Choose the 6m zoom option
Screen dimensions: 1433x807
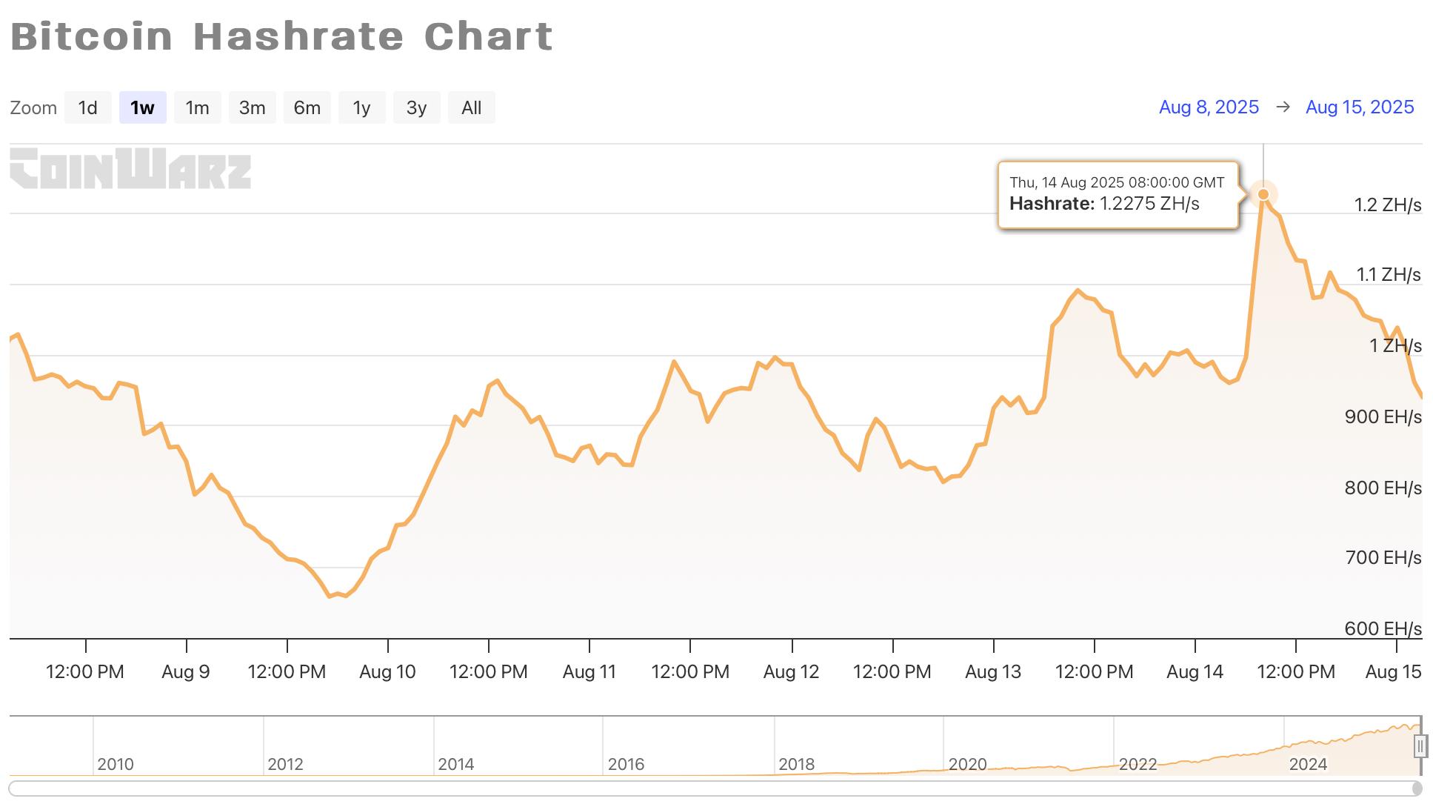coord(307,108)
